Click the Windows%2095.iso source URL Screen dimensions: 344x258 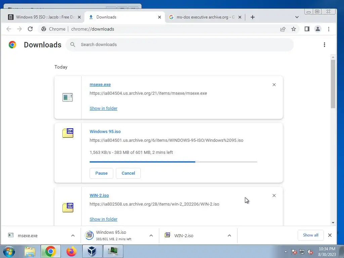166,140
